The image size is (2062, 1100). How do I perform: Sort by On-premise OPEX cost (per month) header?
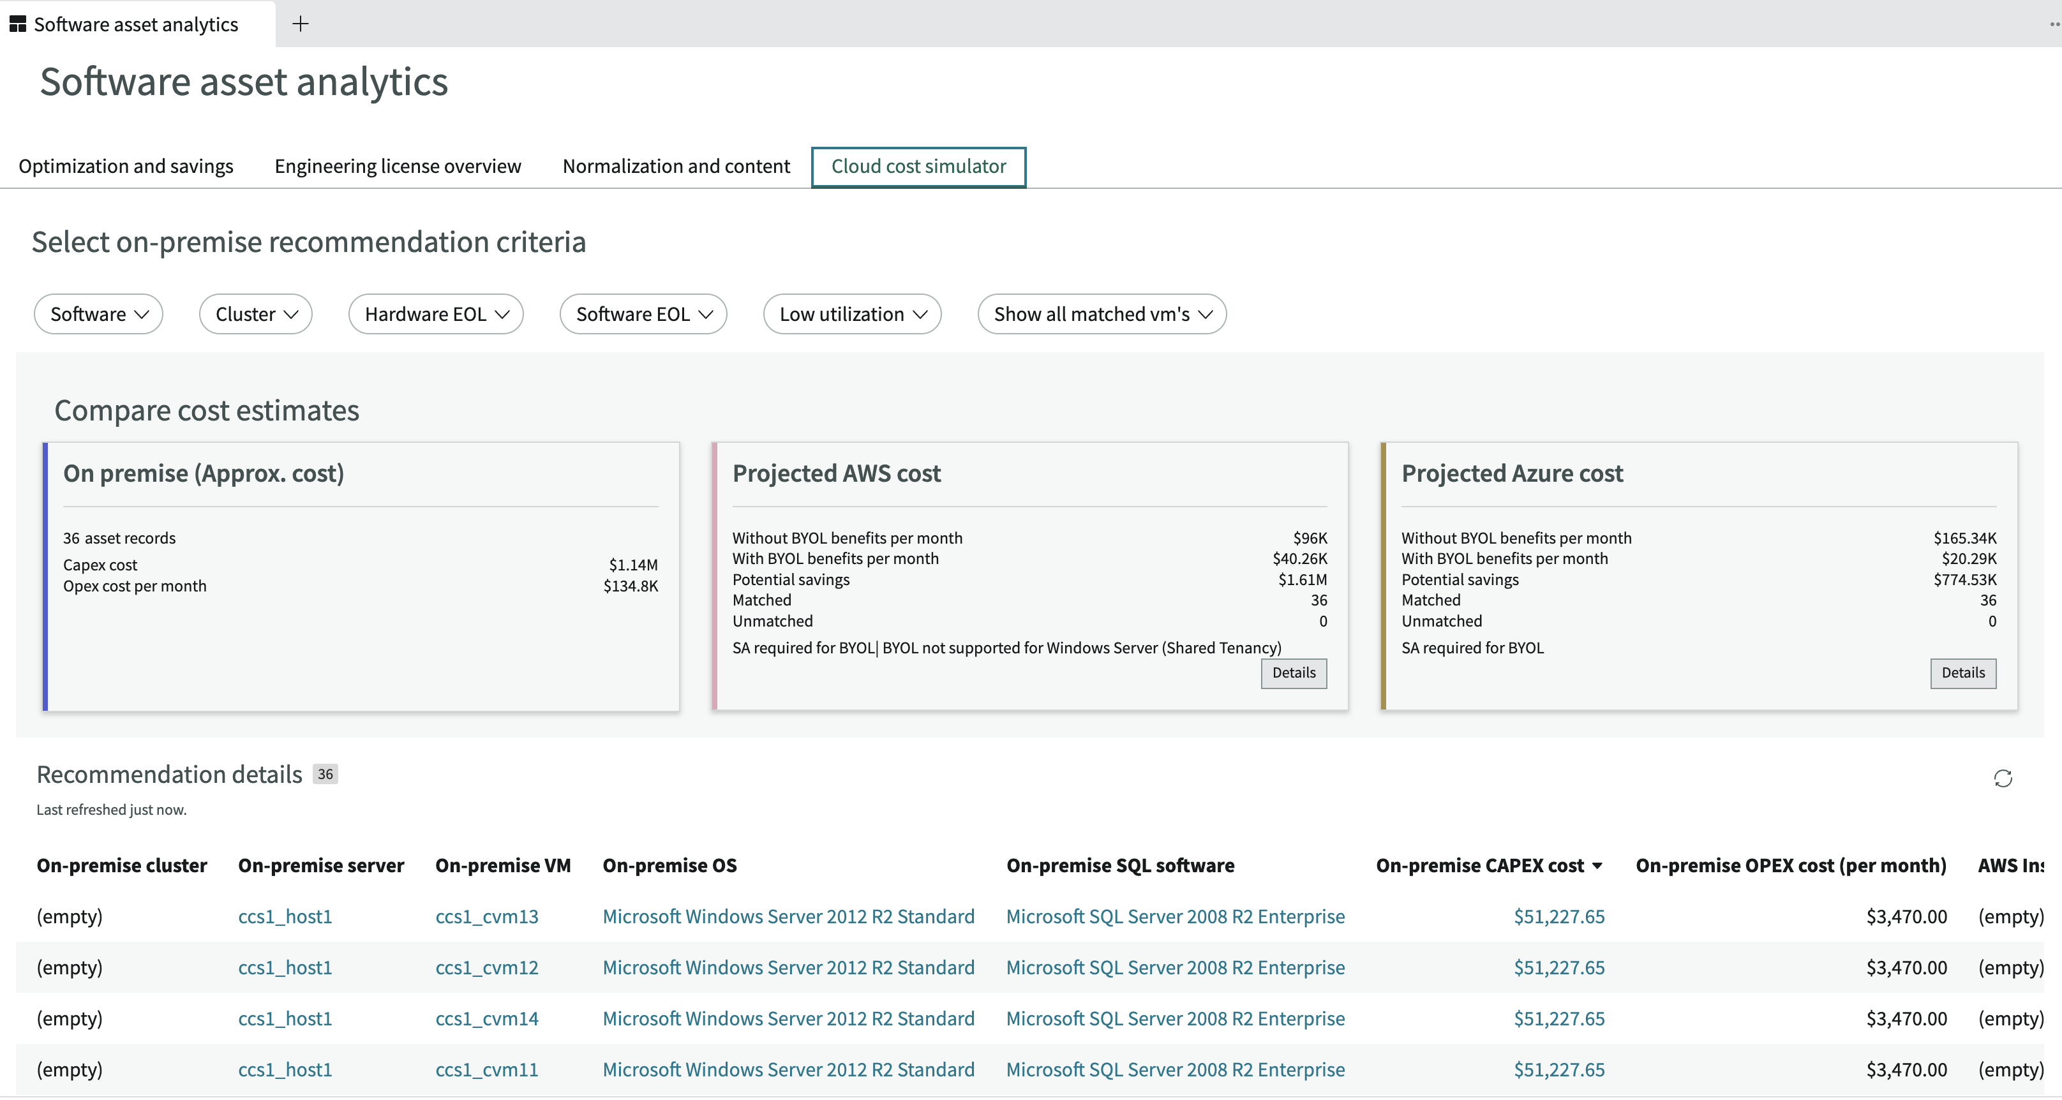click(x=1791, y=866)
